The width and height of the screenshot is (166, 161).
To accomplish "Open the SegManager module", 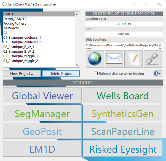I will click(x=42, y=113).
